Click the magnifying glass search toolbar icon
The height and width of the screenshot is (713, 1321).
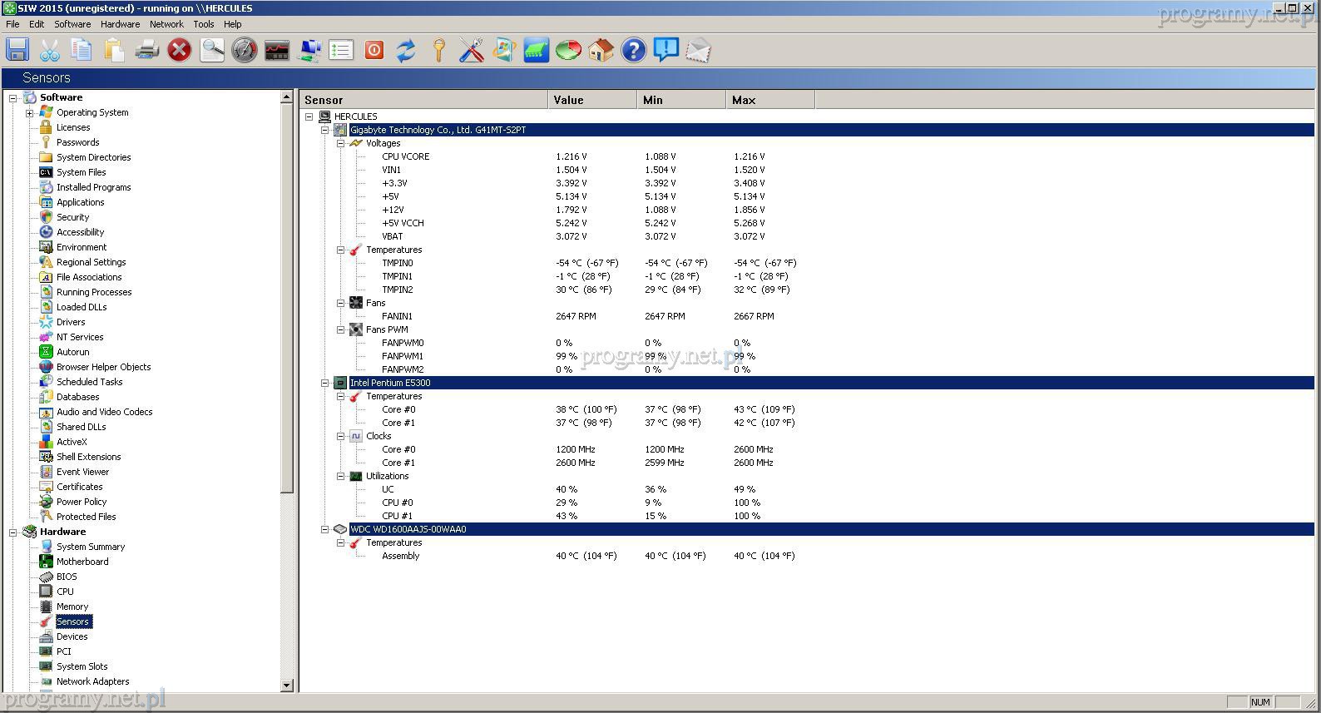click(x=212, y=51)
